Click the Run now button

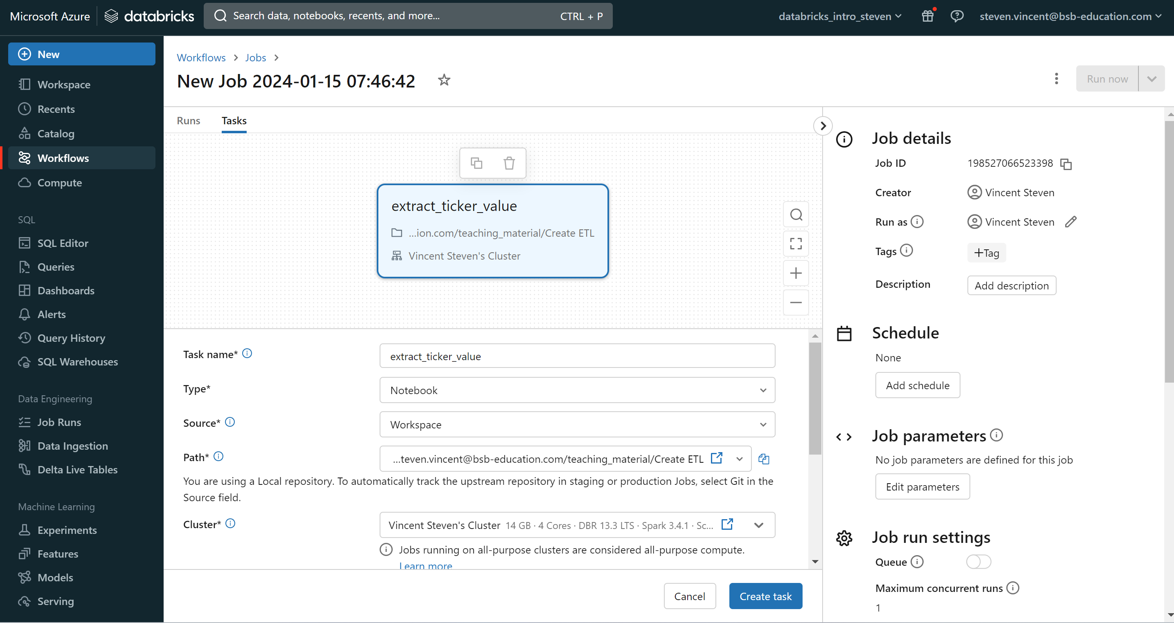[1107, 79]
